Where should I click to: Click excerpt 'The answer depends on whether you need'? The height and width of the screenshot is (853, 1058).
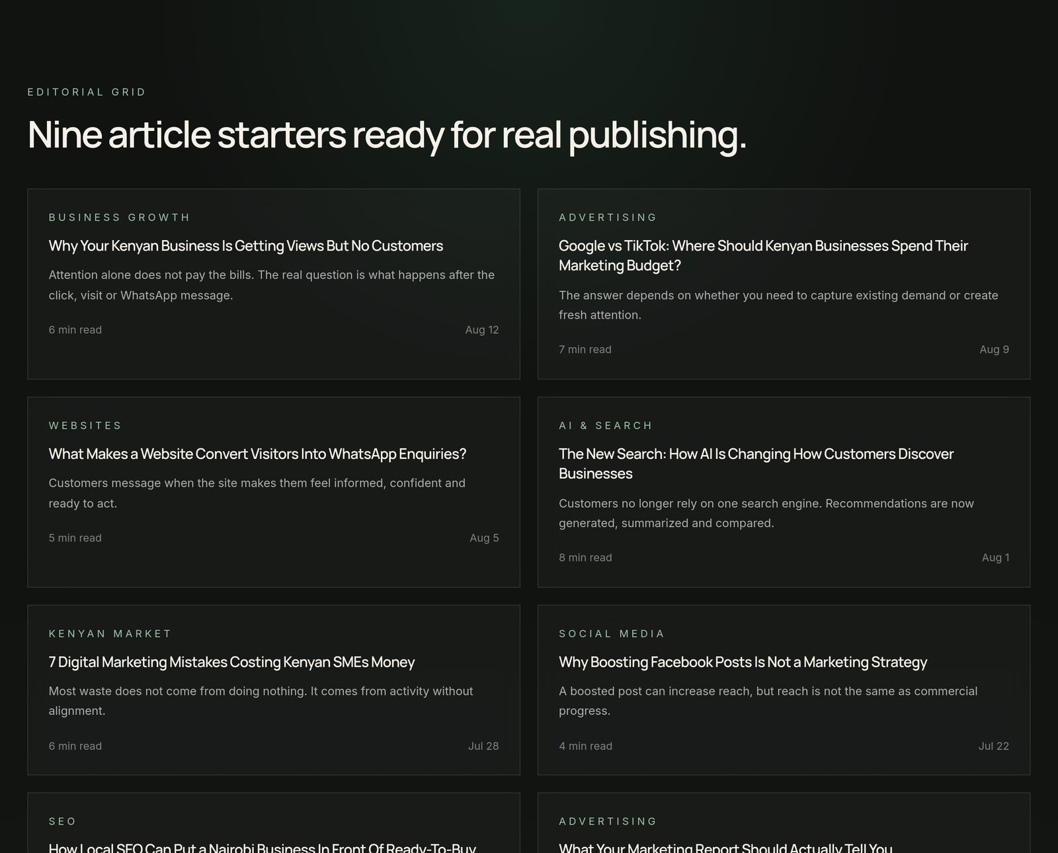pos(778,305)
